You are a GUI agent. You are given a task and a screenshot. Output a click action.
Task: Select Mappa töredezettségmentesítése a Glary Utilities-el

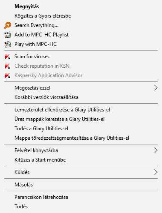(81, 138)
